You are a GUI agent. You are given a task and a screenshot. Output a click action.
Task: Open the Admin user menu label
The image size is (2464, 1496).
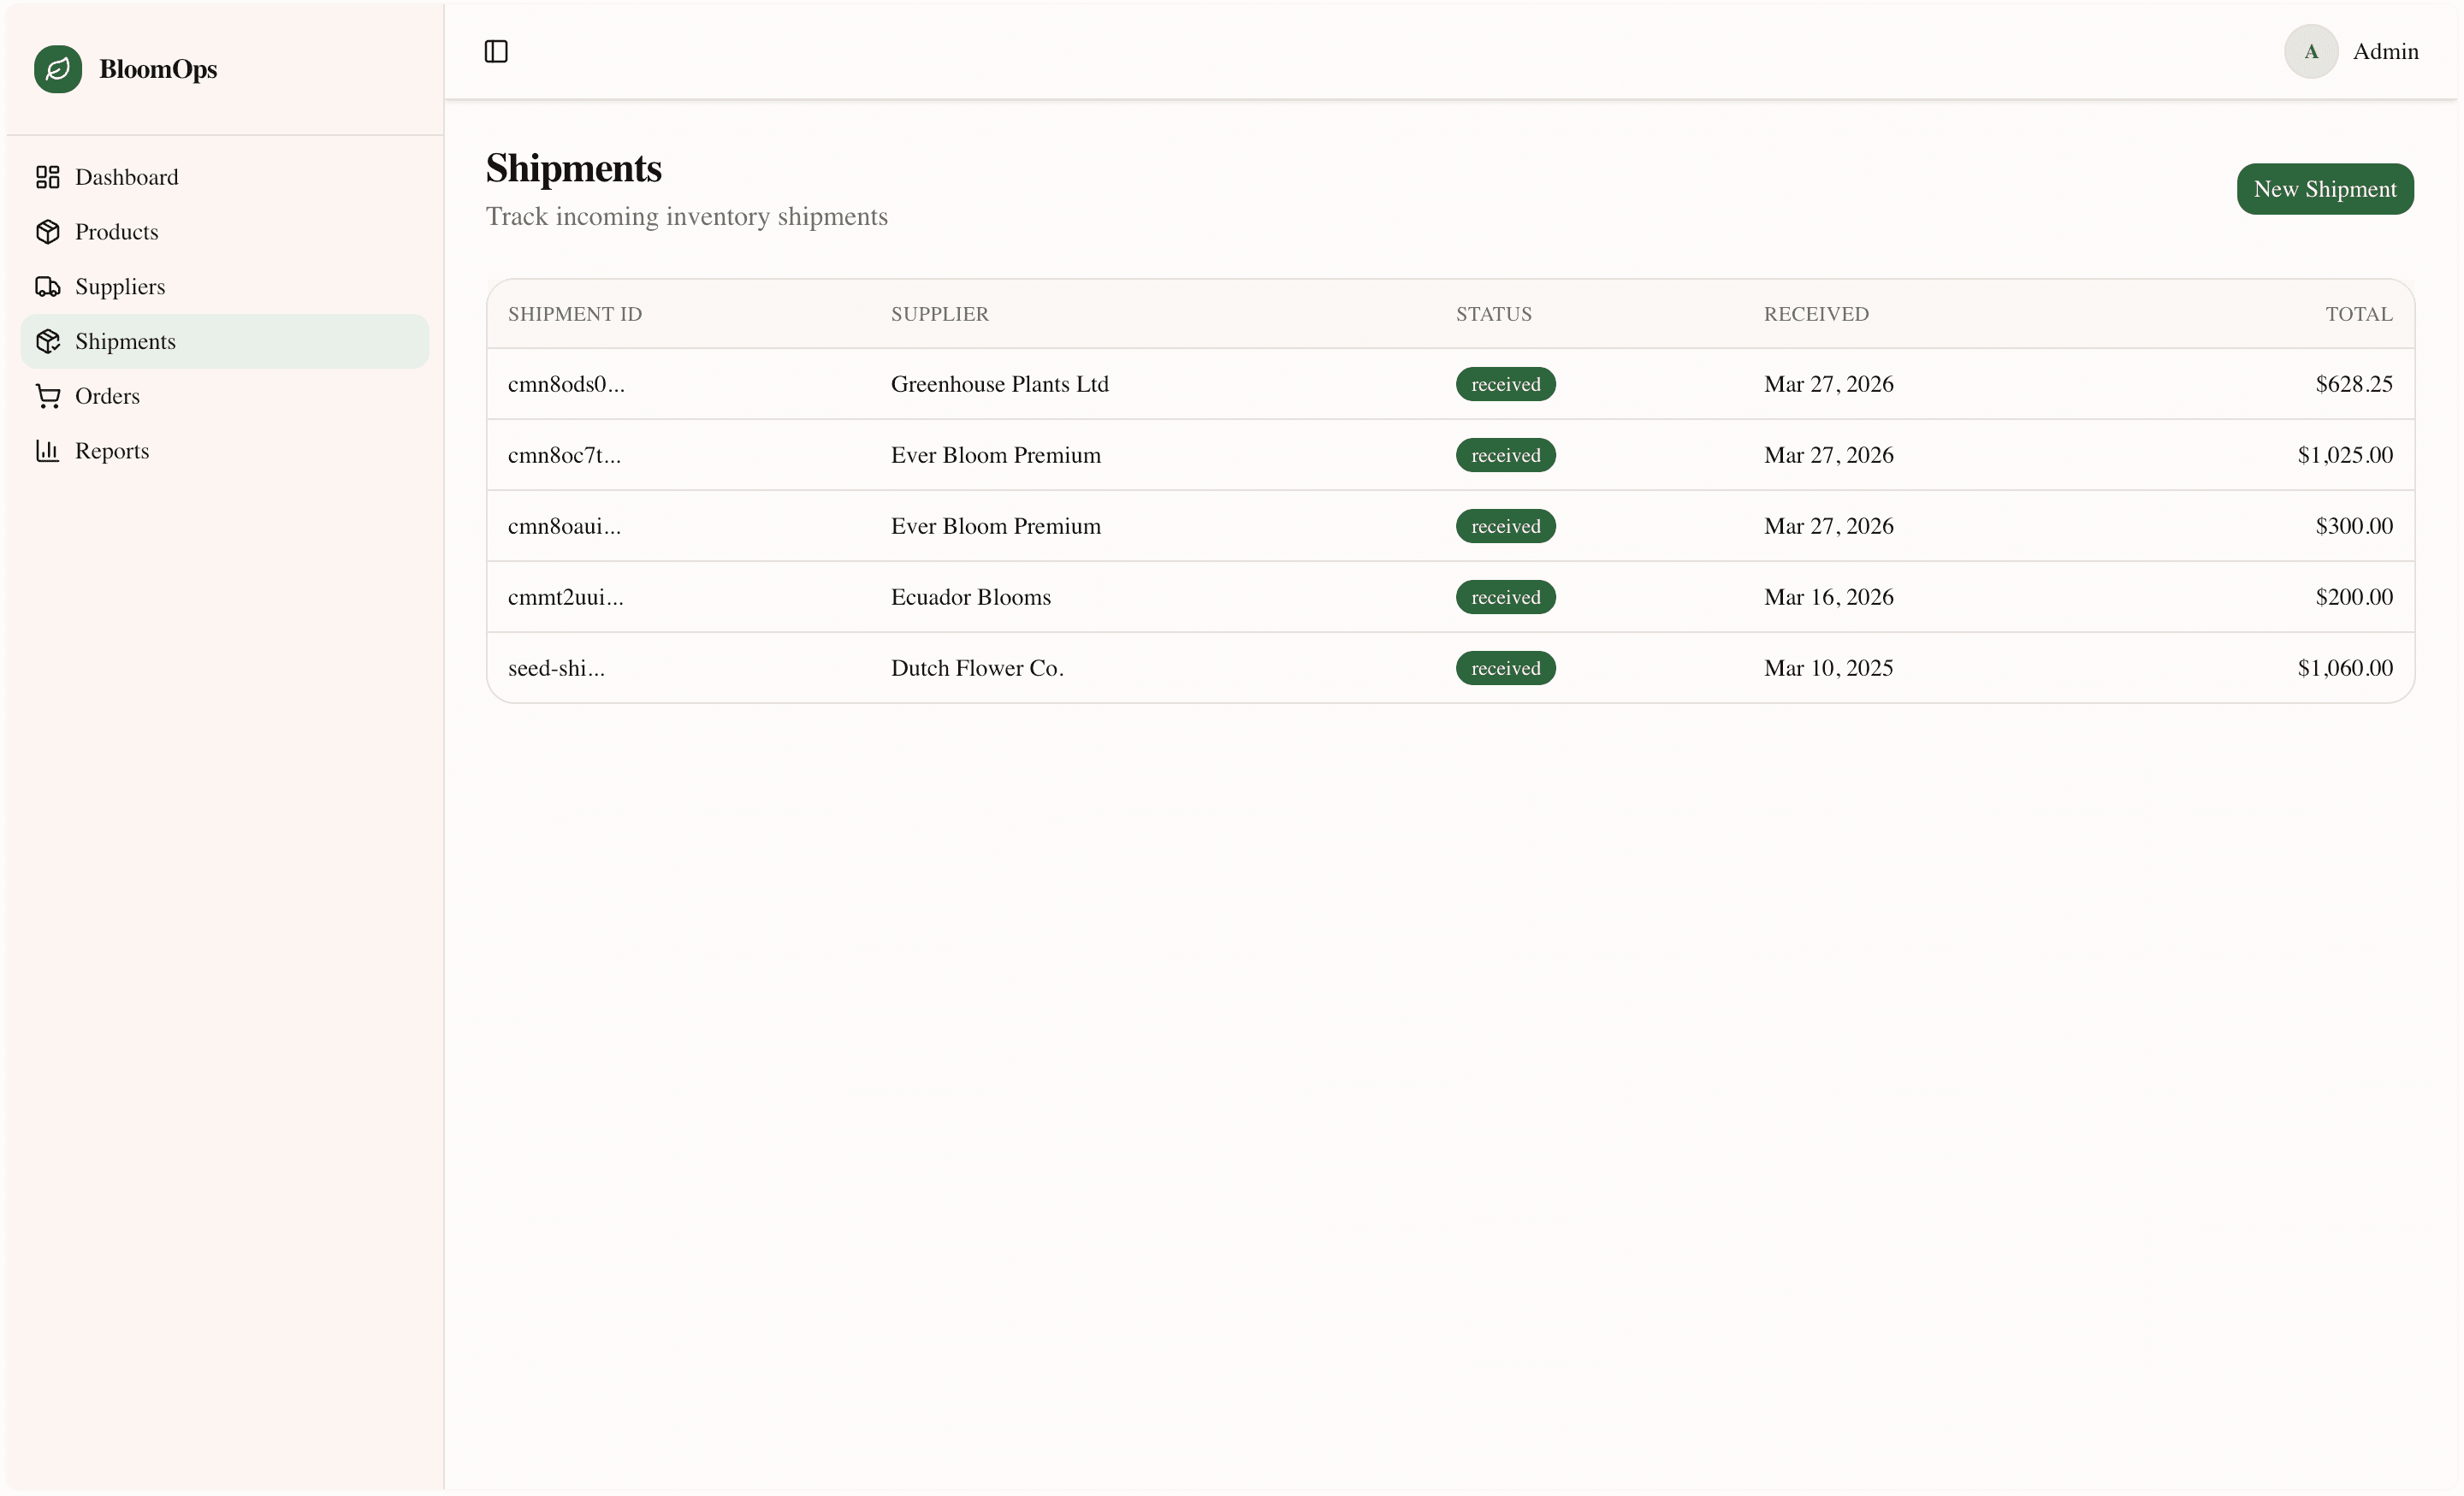2385,51
